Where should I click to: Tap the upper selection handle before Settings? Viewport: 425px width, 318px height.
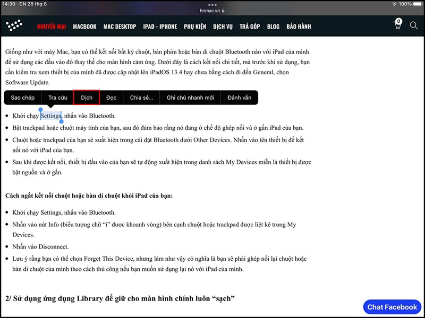click(40, 110)
